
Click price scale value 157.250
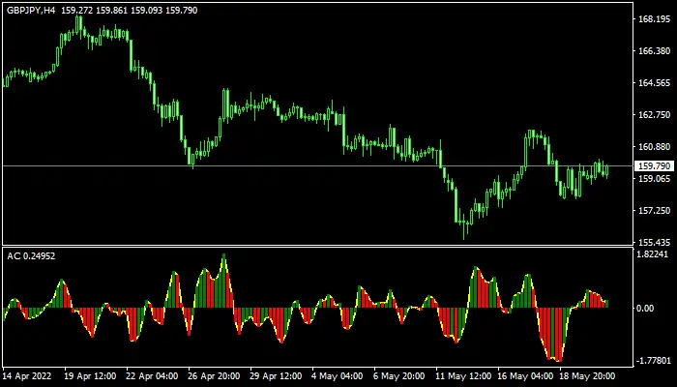(x=654, y=210)
